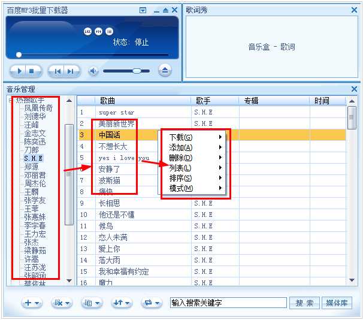Skip to the previous track
Screen dimensions: 363x320
(x=58, y=71)
